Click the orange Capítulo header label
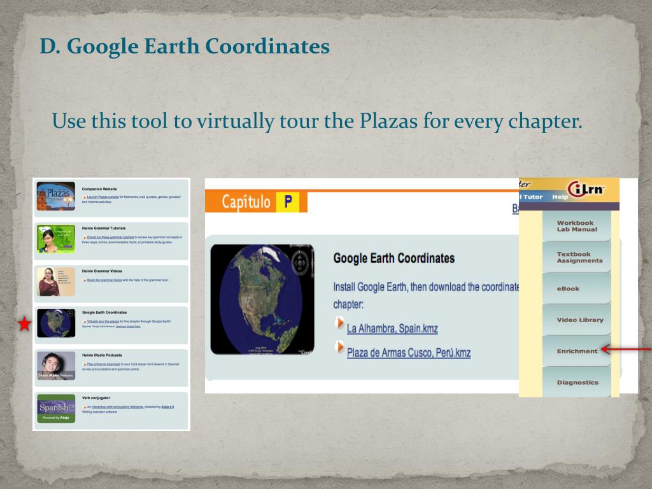652x489 pixels. (x=246, y=202)
